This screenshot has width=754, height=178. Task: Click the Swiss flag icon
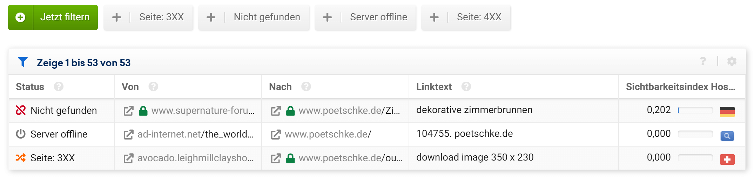tap(727, 160)
